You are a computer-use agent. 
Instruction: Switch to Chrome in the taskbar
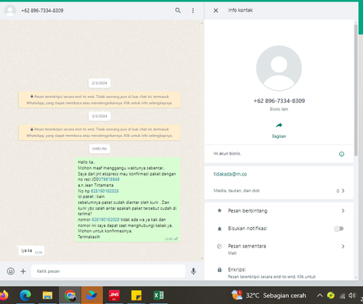(x=70, y=295)
